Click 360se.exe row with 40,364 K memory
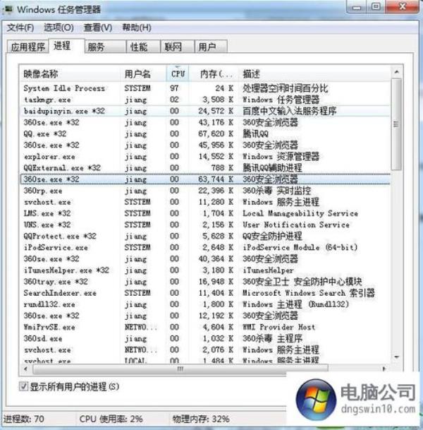Screen dimensions: 423x430 pyautogui.click(x=205, y=259)
